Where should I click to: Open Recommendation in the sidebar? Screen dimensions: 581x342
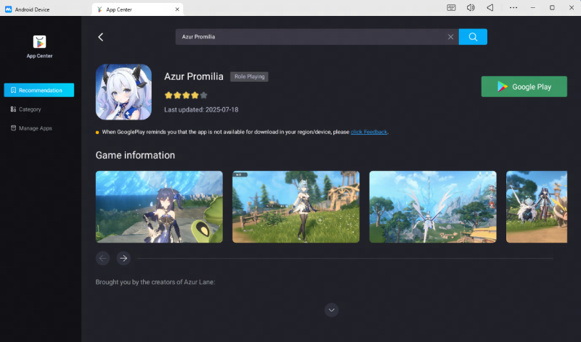tap(39, 91)
